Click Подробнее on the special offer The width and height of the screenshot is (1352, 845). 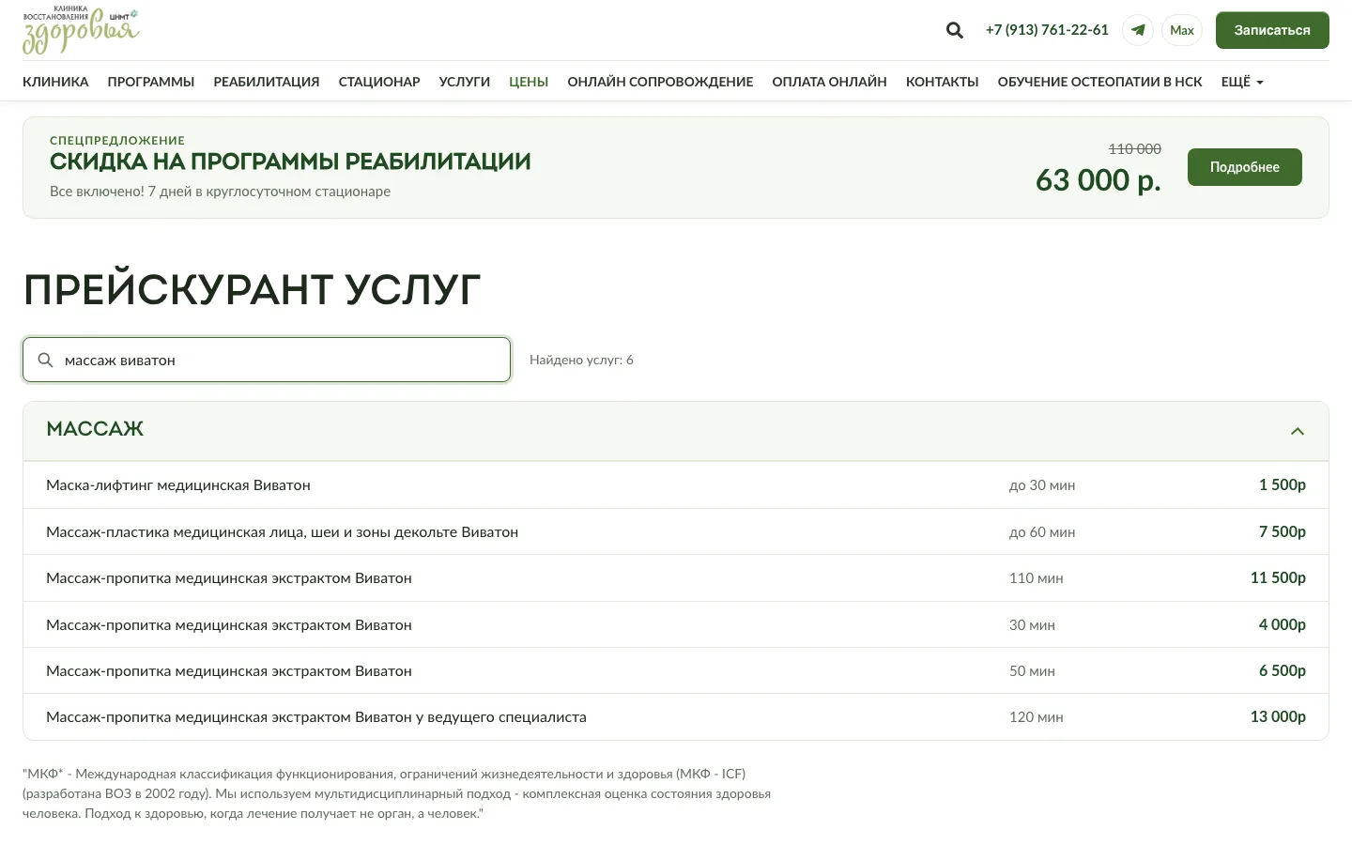tap(1245, 167)
